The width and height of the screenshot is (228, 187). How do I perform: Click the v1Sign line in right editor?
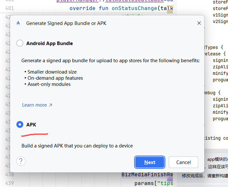(220, 15)
